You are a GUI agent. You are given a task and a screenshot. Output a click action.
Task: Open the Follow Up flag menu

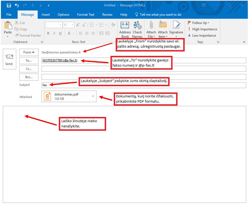pos(198,23)
